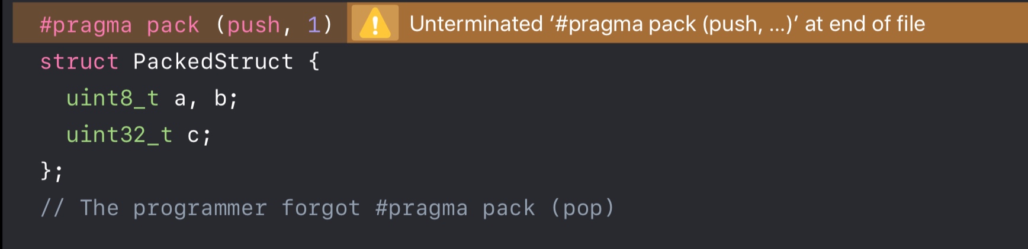Click the uint32_t type

click(x=119, y=135)
